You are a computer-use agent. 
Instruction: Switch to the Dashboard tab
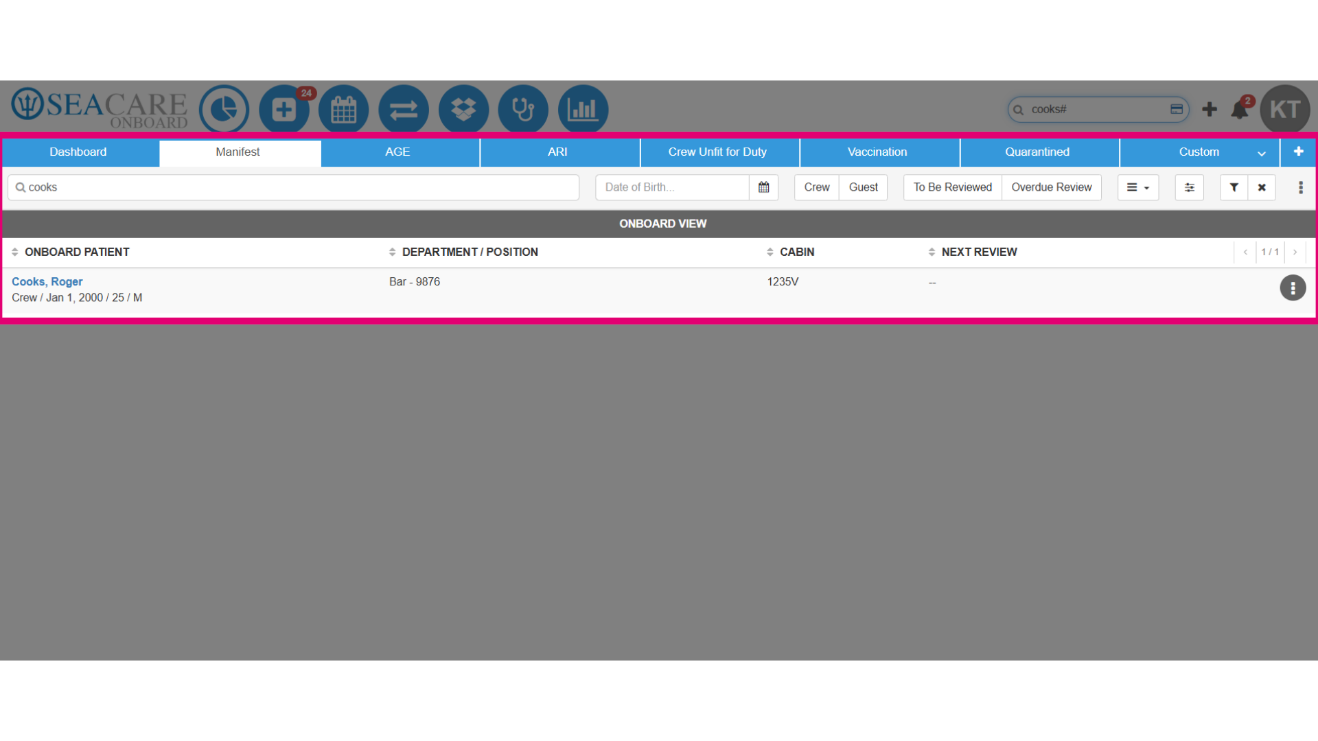click(x=78, y=152)
